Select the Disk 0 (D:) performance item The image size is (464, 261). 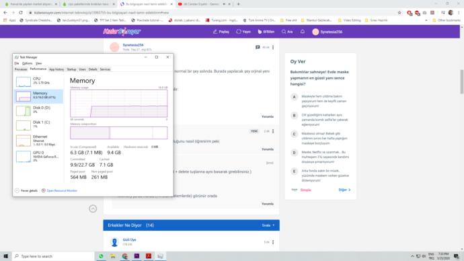[x=39, y=110]
